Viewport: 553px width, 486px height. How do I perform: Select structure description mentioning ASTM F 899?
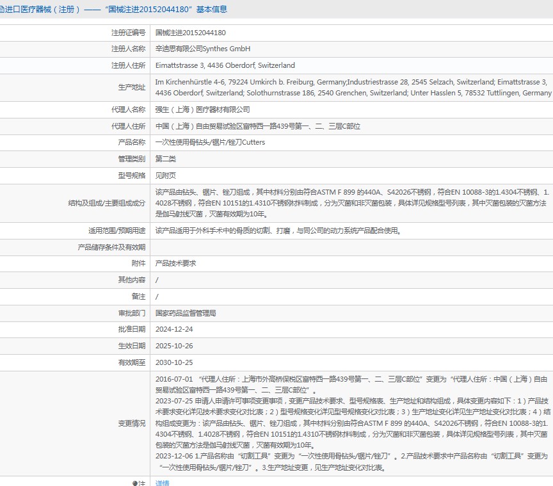(x=352, y=203)
